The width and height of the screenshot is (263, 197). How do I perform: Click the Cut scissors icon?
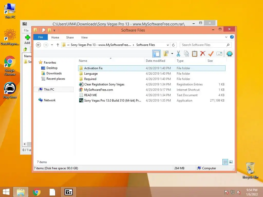tap(178, 54)
